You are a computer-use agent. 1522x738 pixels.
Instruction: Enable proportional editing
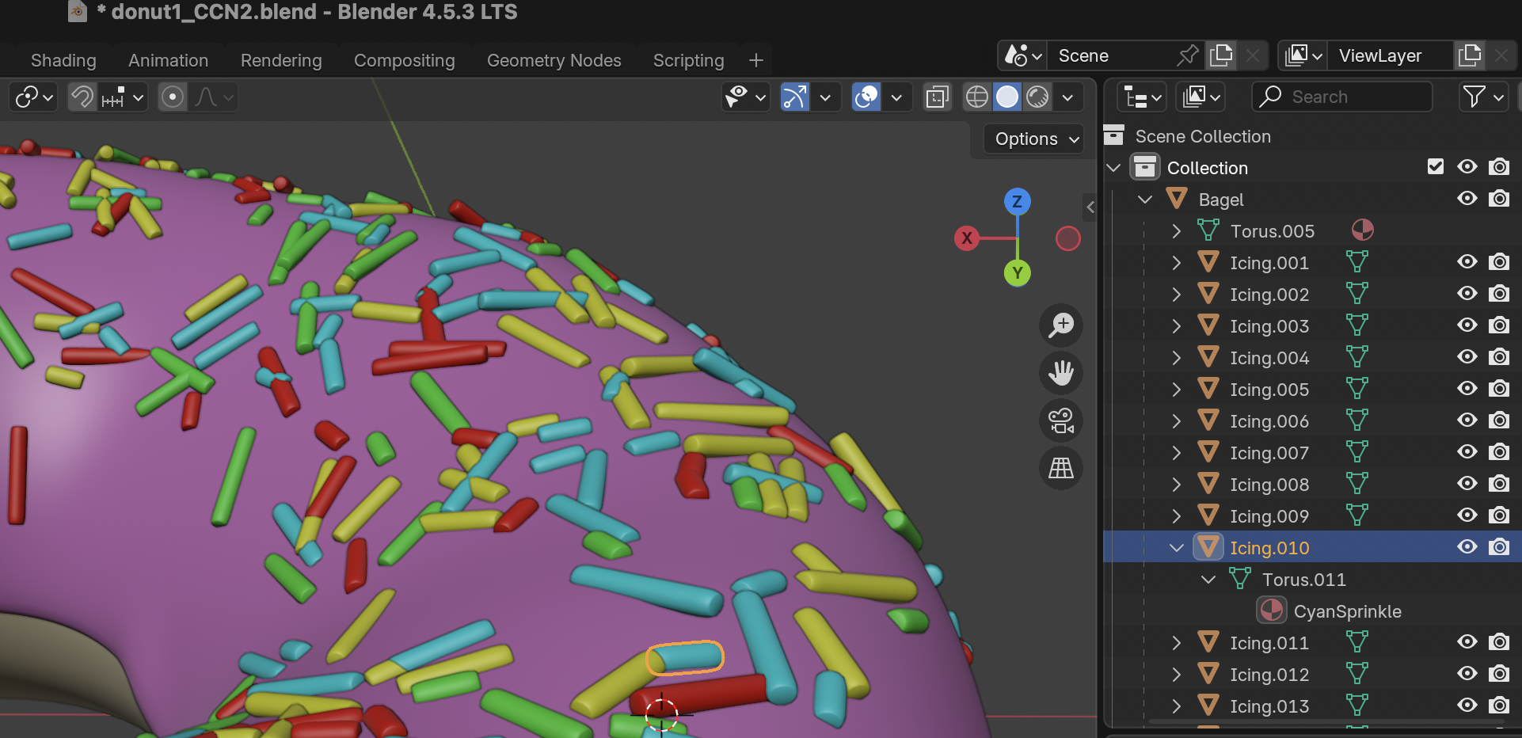pyautogui.click(x=173, y=97)
